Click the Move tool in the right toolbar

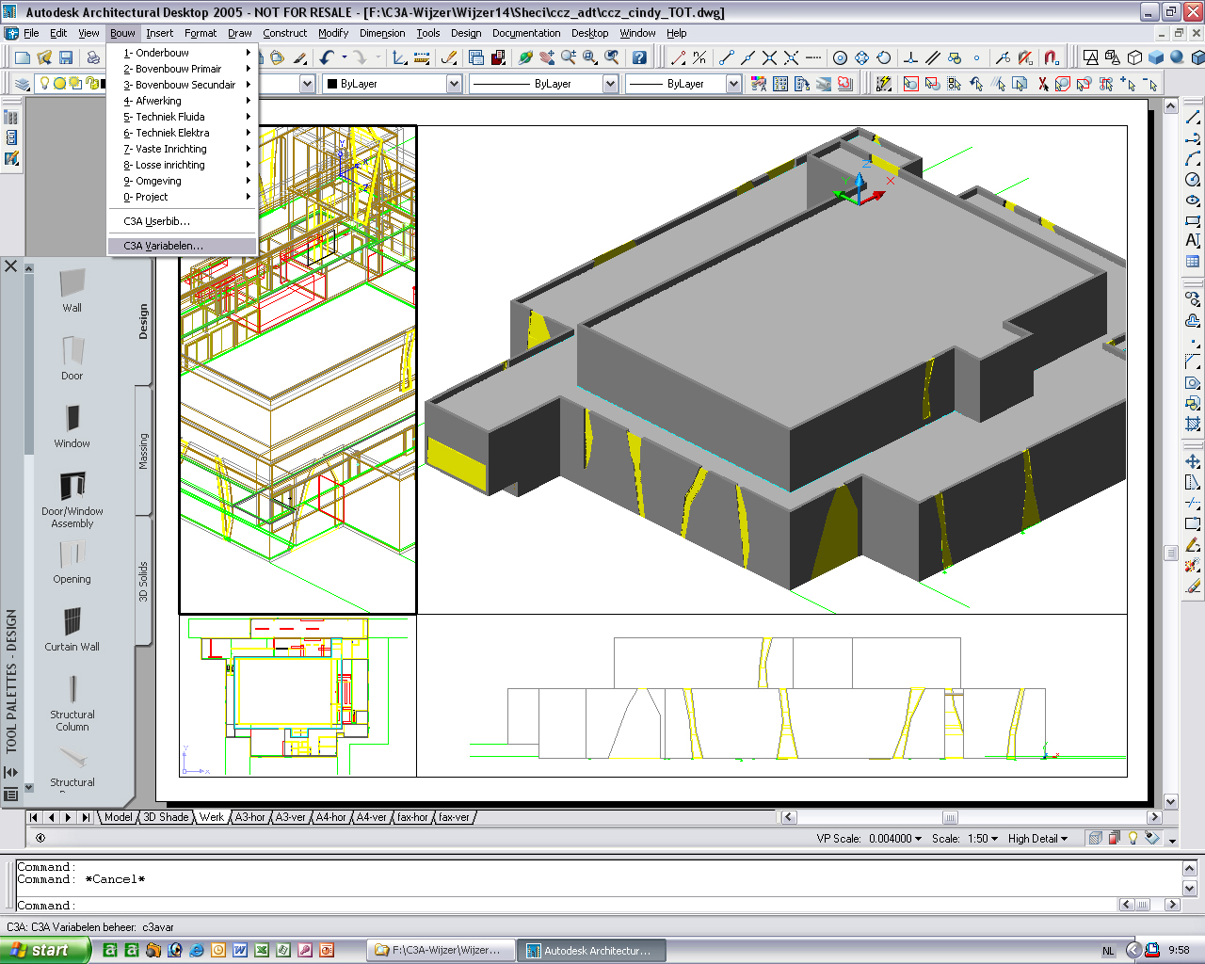pyautogui.click(x=1193, y=461)
